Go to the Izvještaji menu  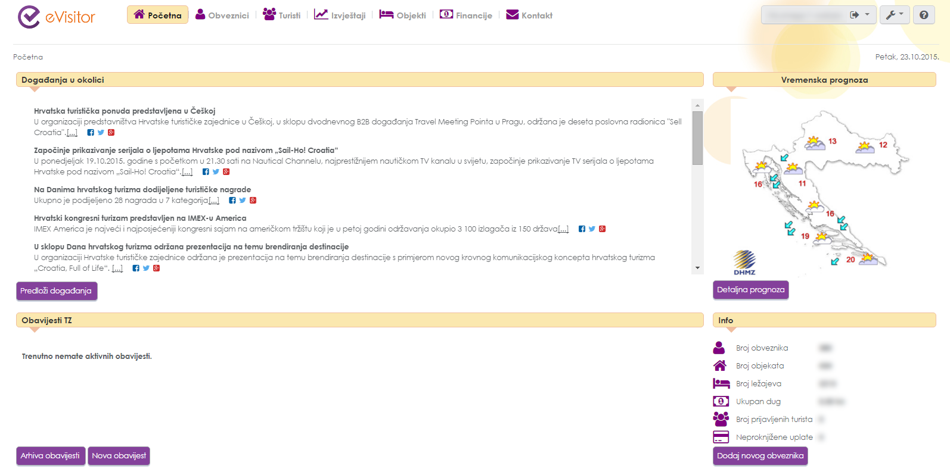pos(340,15)
